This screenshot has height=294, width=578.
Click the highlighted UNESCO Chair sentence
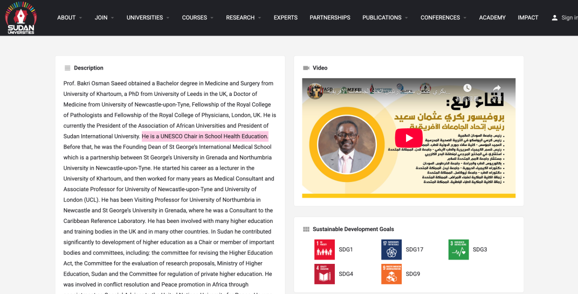(x=205, y=136)
